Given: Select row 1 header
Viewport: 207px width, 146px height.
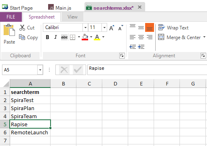Looking at the screenshot, I should [5, 92].
